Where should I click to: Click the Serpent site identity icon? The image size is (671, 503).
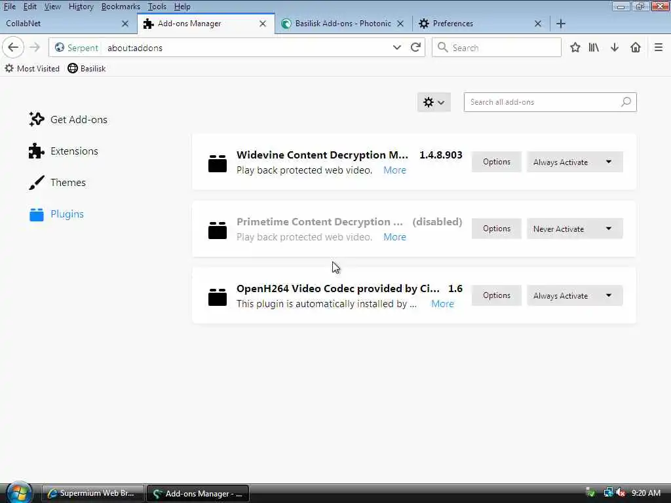coord(60,47)
